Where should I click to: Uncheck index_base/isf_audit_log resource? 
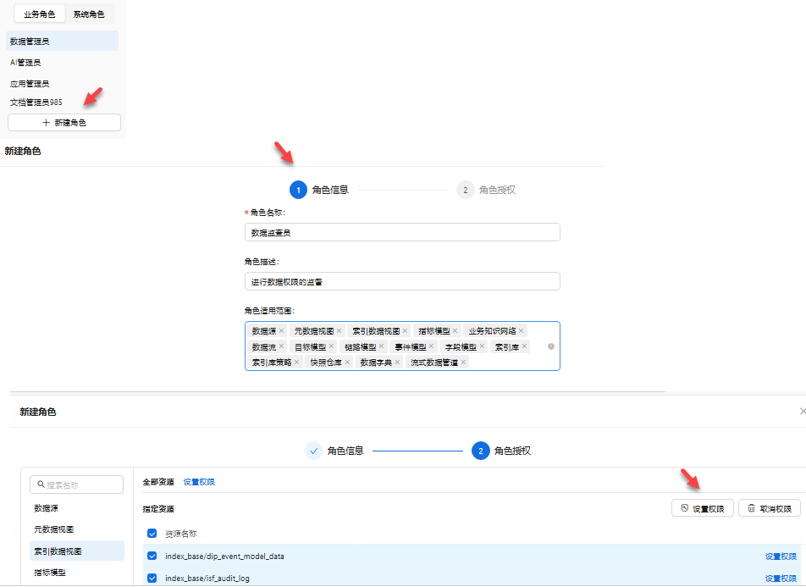point(152,579)
